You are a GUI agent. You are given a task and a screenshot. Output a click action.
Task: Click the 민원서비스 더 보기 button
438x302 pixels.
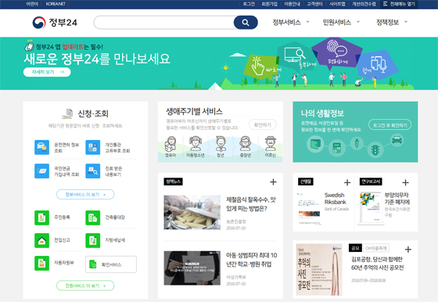tap(85, 286)
